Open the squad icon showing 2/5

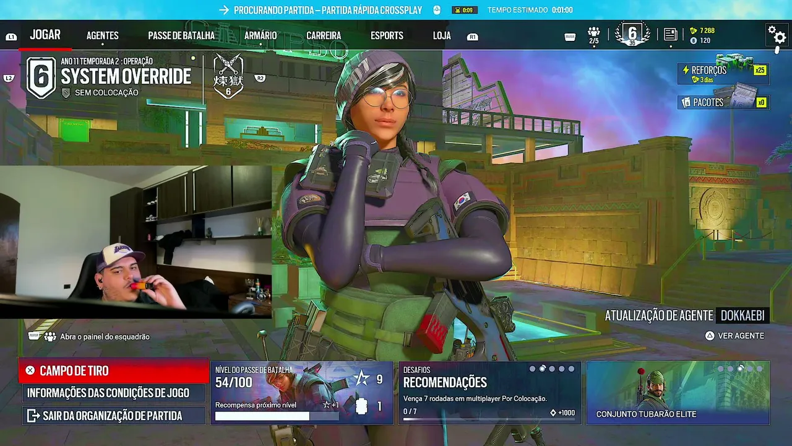click(x=594, y=35)
